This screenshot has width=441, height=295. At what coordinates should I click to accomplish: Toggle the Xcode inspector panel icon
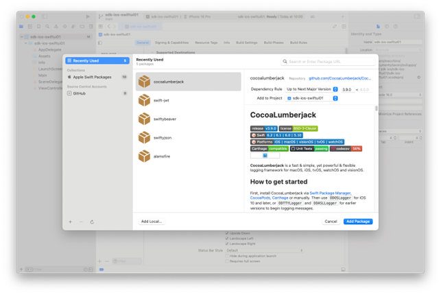[x=417, y=16]
